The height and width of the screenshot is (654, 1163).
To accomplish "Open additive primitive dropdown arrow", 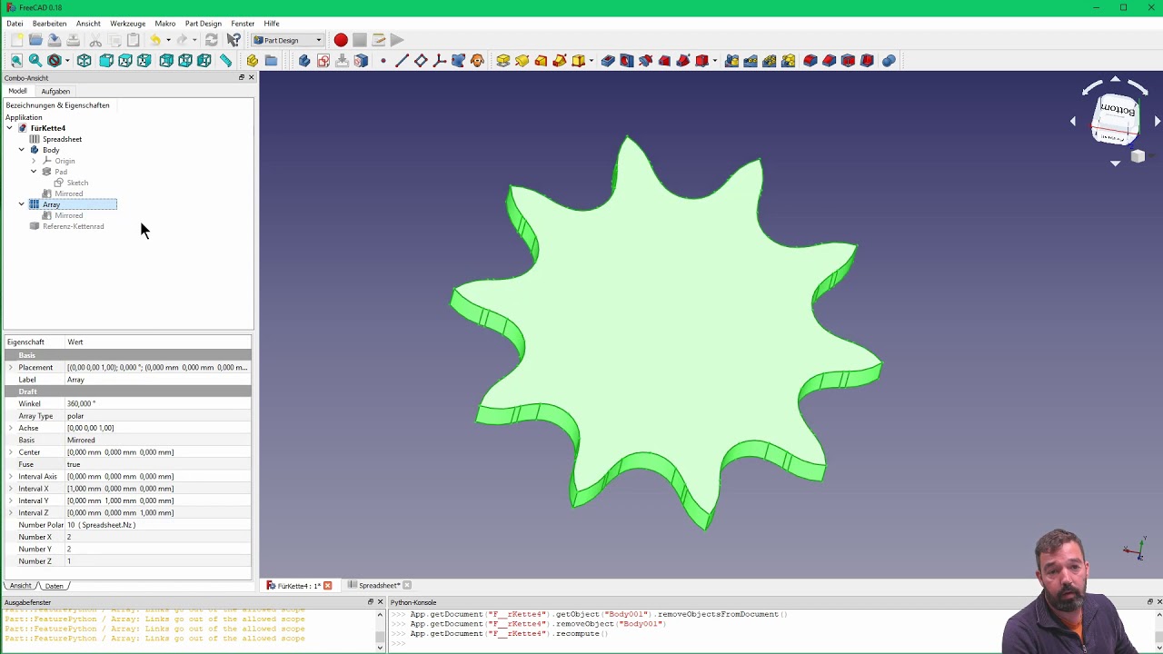I will coord(591,61).
